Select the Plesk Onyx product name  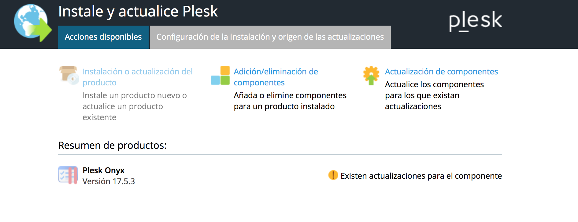(x=104, y=170)
